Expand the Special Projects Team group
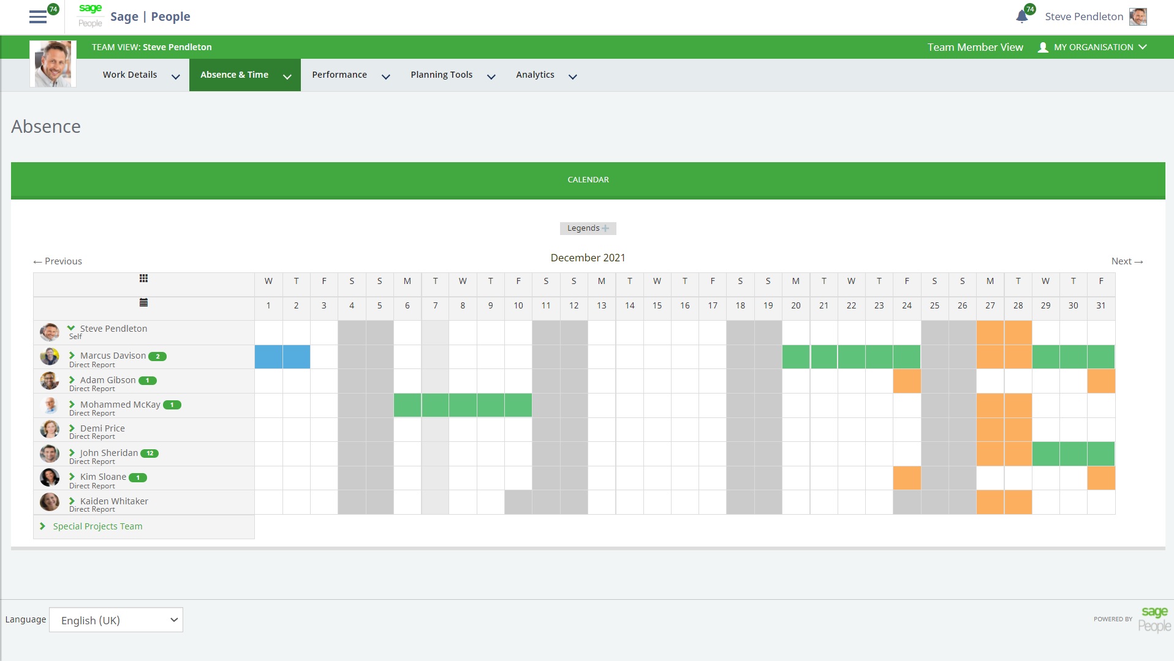Screen dimensions: 1174x661 [x=42, y=526]
